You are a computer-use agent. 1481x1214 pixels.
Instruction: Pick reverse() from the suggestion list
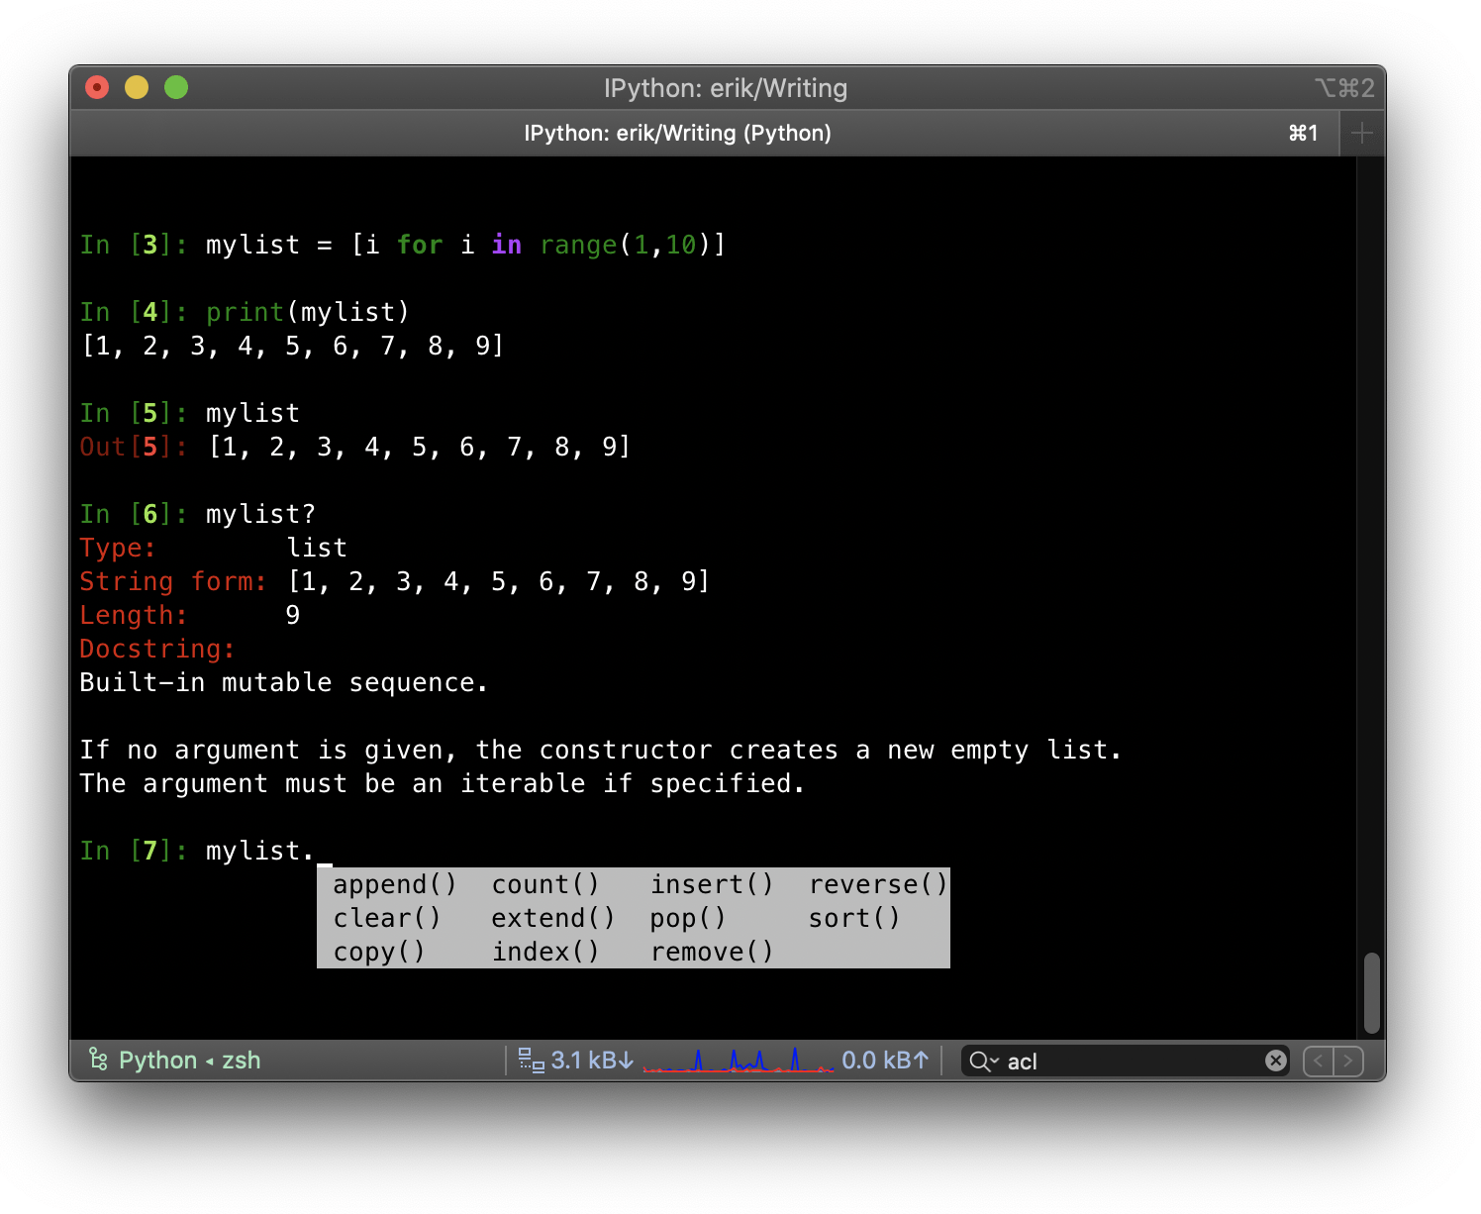877,884
